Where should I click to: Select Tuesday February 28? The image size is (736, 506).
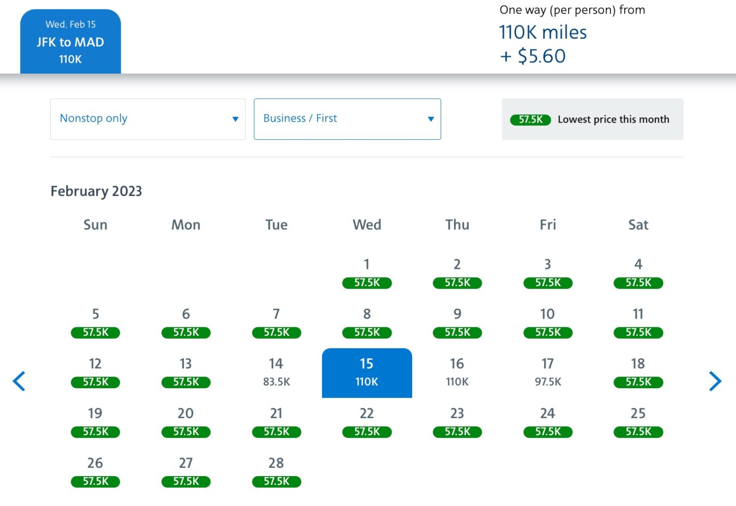coord(276,472)
